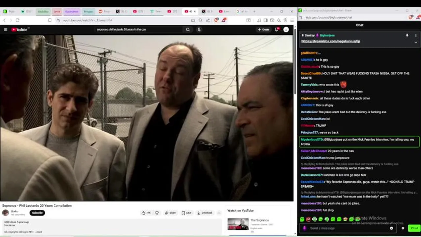421x237 pixels.
Task: Open a new browser tab
Action: coord(254,11)
